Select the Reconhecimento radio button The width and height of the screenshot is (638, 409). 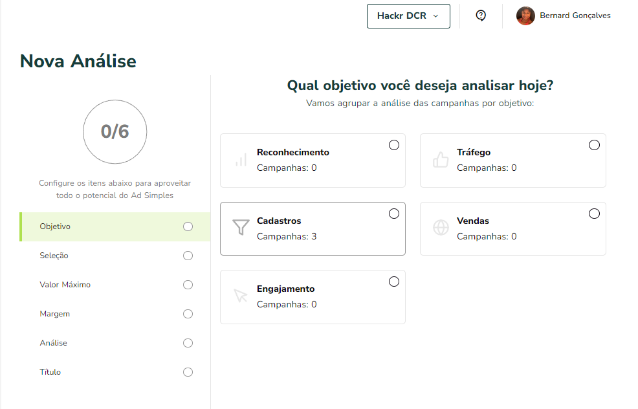(x=394, y=145)
